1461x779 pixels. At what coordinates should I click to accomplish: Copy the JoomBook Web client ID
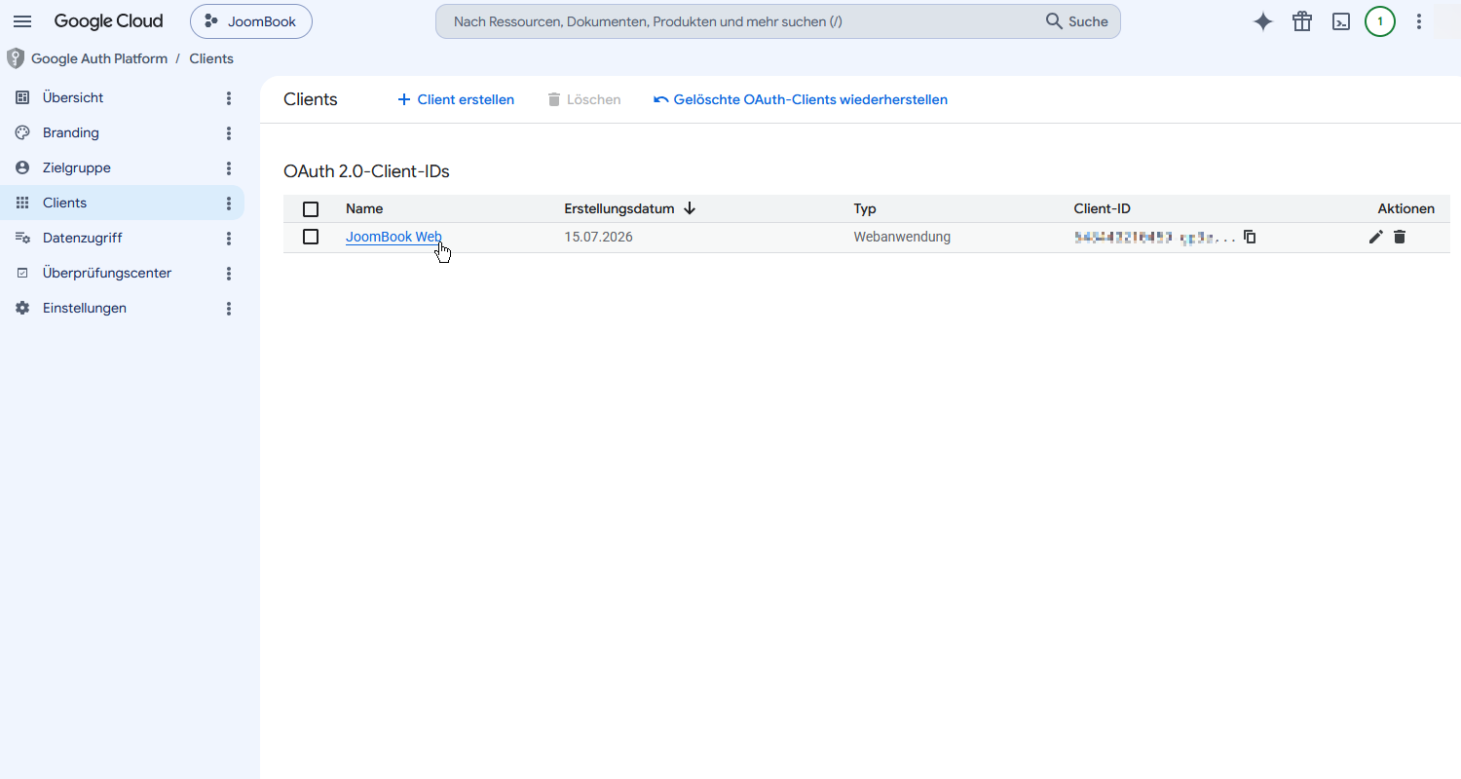coord(1250,237)
